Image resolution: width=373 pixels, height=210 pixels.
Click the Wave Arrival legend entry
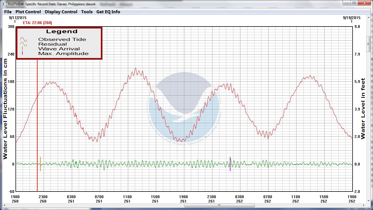click(x=59, y=49)
